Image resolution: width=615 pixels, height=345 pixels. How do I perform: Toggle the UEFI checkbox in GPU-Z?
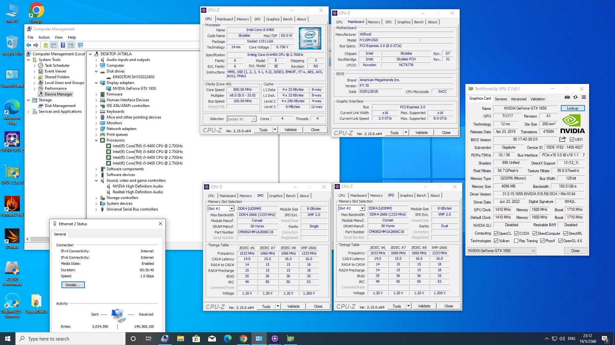572,140
